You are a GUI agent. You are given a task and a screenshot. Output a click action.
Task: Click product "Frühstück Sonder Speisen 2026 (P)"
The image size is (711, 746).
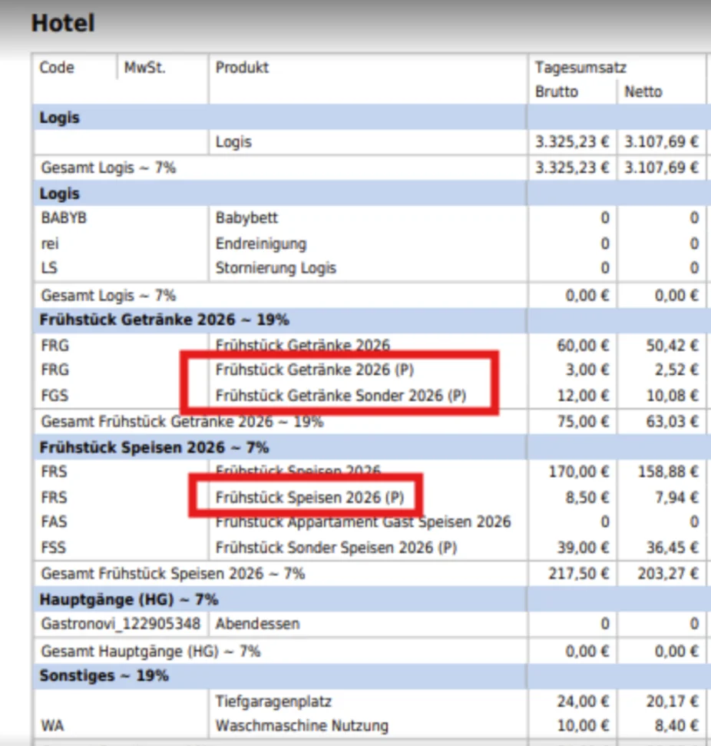point(336,547)
